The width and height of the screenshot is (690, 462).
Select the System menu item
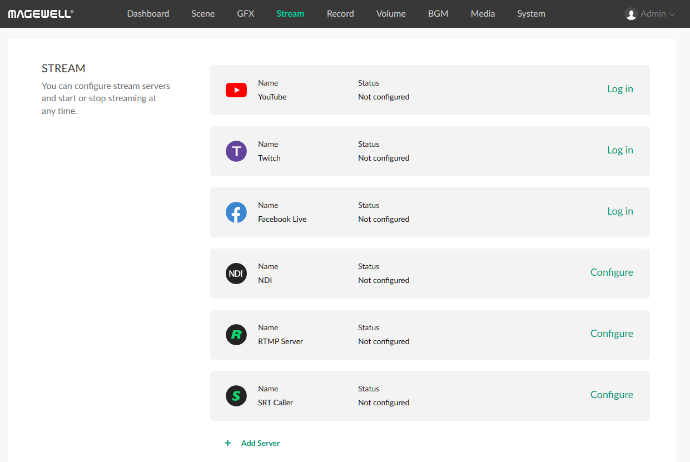tap(531, 13)
